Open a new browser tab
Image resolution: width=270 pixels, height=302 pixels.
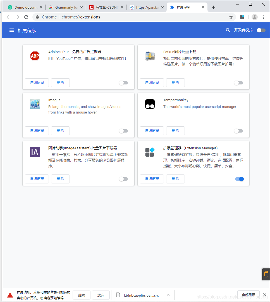214,7
